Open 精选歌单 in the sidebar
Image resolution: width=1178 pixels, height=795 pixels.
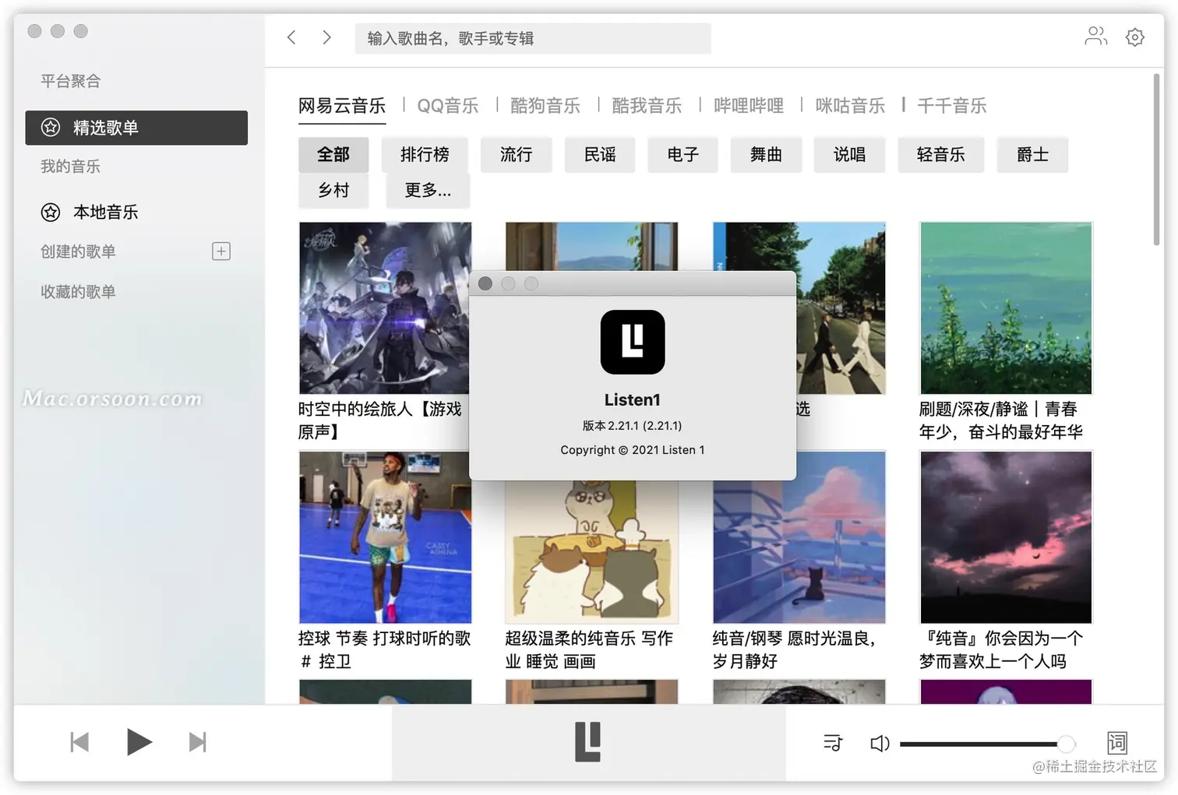136,128
